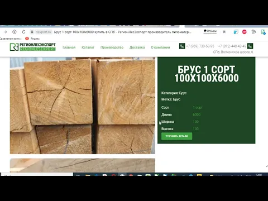Image resolution: width=268 pixels, height=201 pixels.
Task: Open the Производство menu item
Action: 112,47
